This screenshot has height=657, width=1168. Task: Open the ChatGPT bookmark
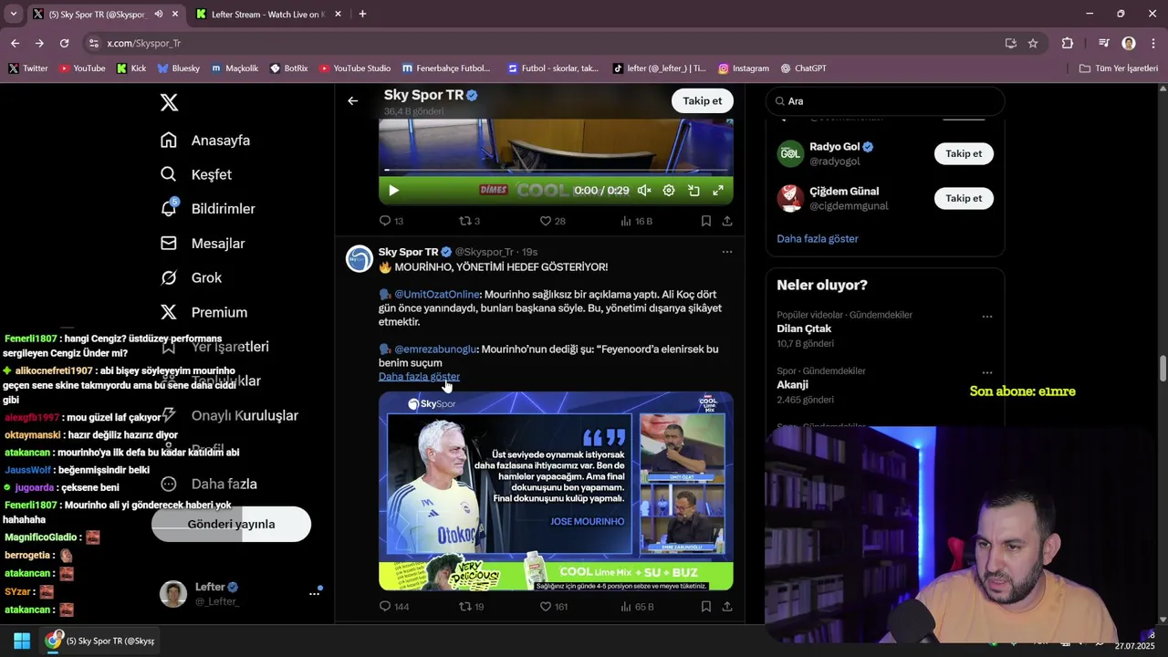click(x=803, y=68)
